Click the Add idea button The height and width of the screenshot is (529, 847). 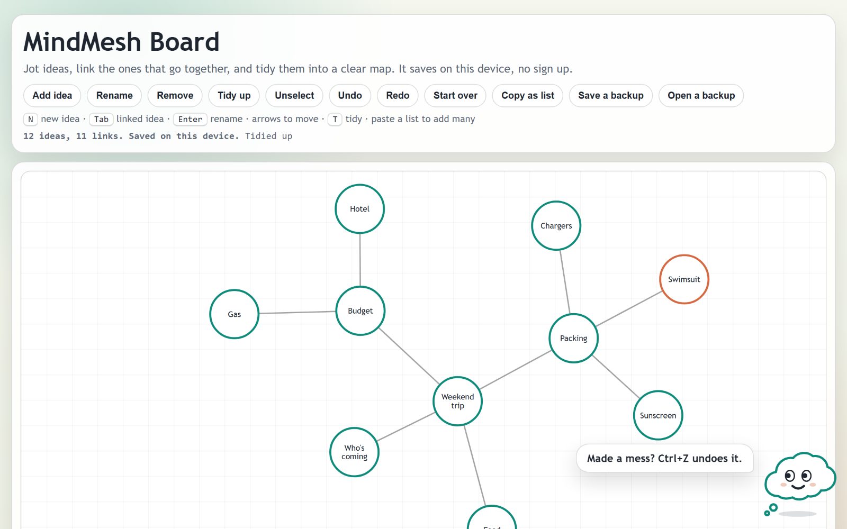[52, 96]
